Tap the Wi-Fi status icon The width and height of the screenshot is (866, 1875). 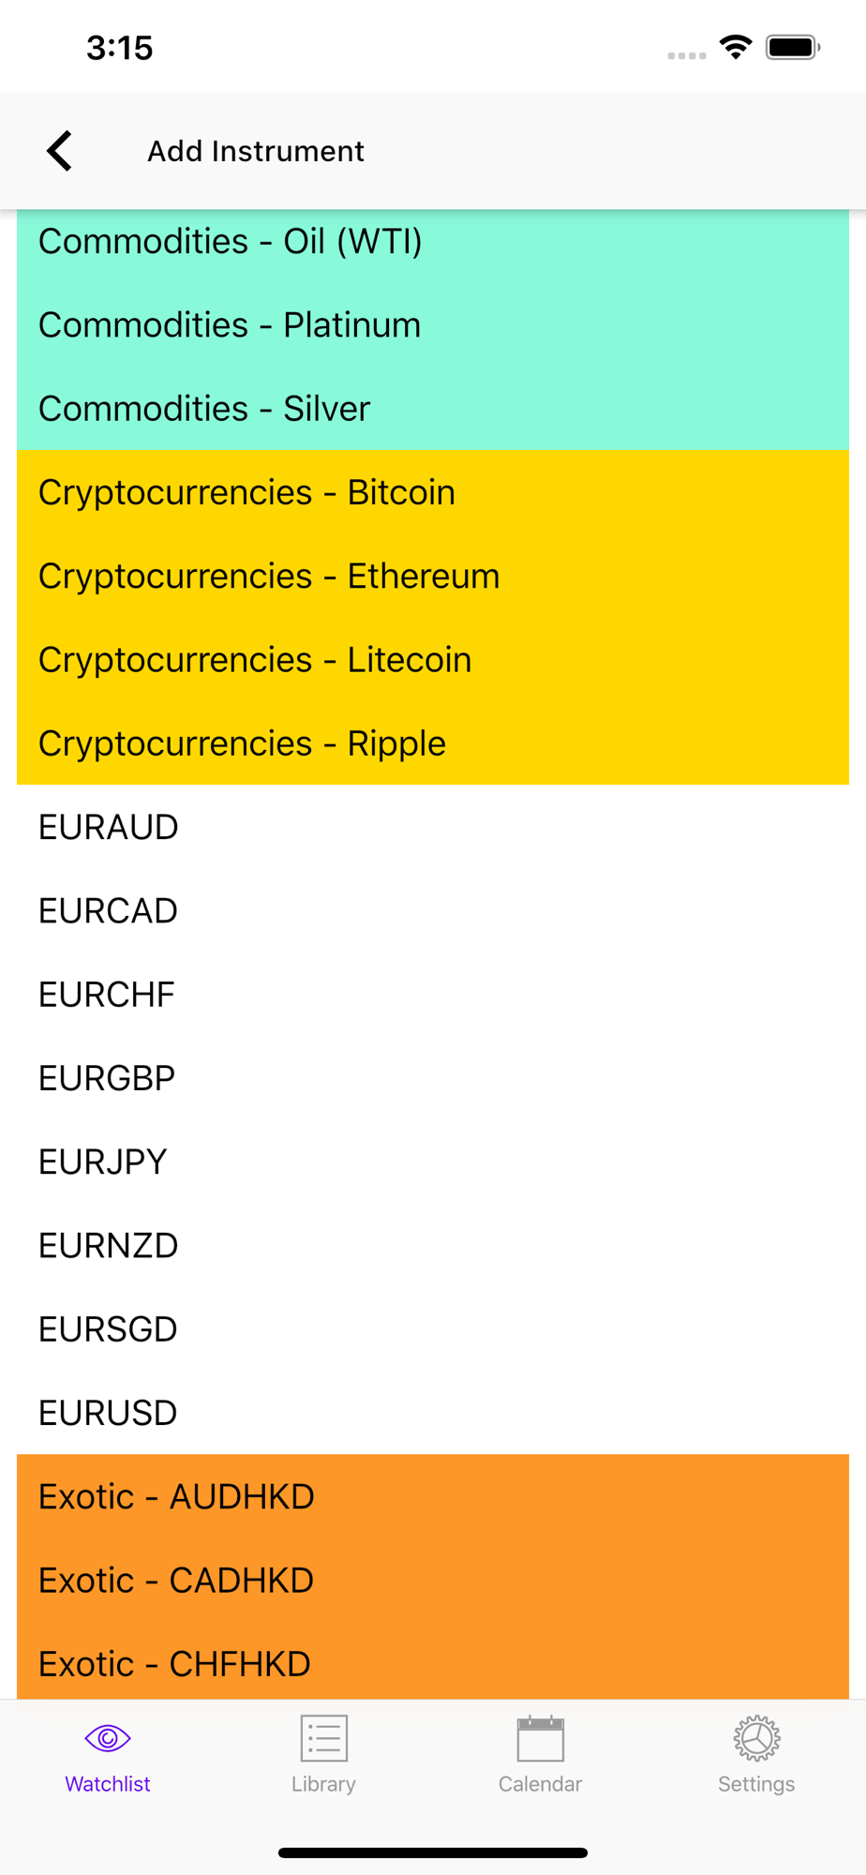tap(737, 47)
